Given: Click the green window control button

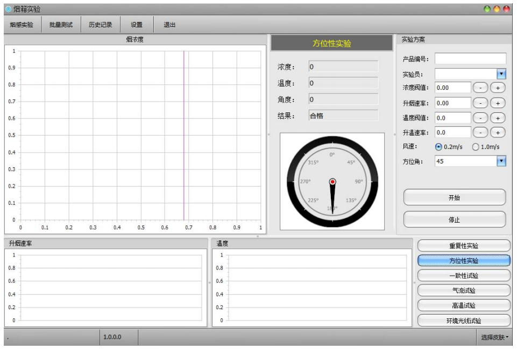Looking at the screenshot, I should pyautogui.click(x=487, y=9).
